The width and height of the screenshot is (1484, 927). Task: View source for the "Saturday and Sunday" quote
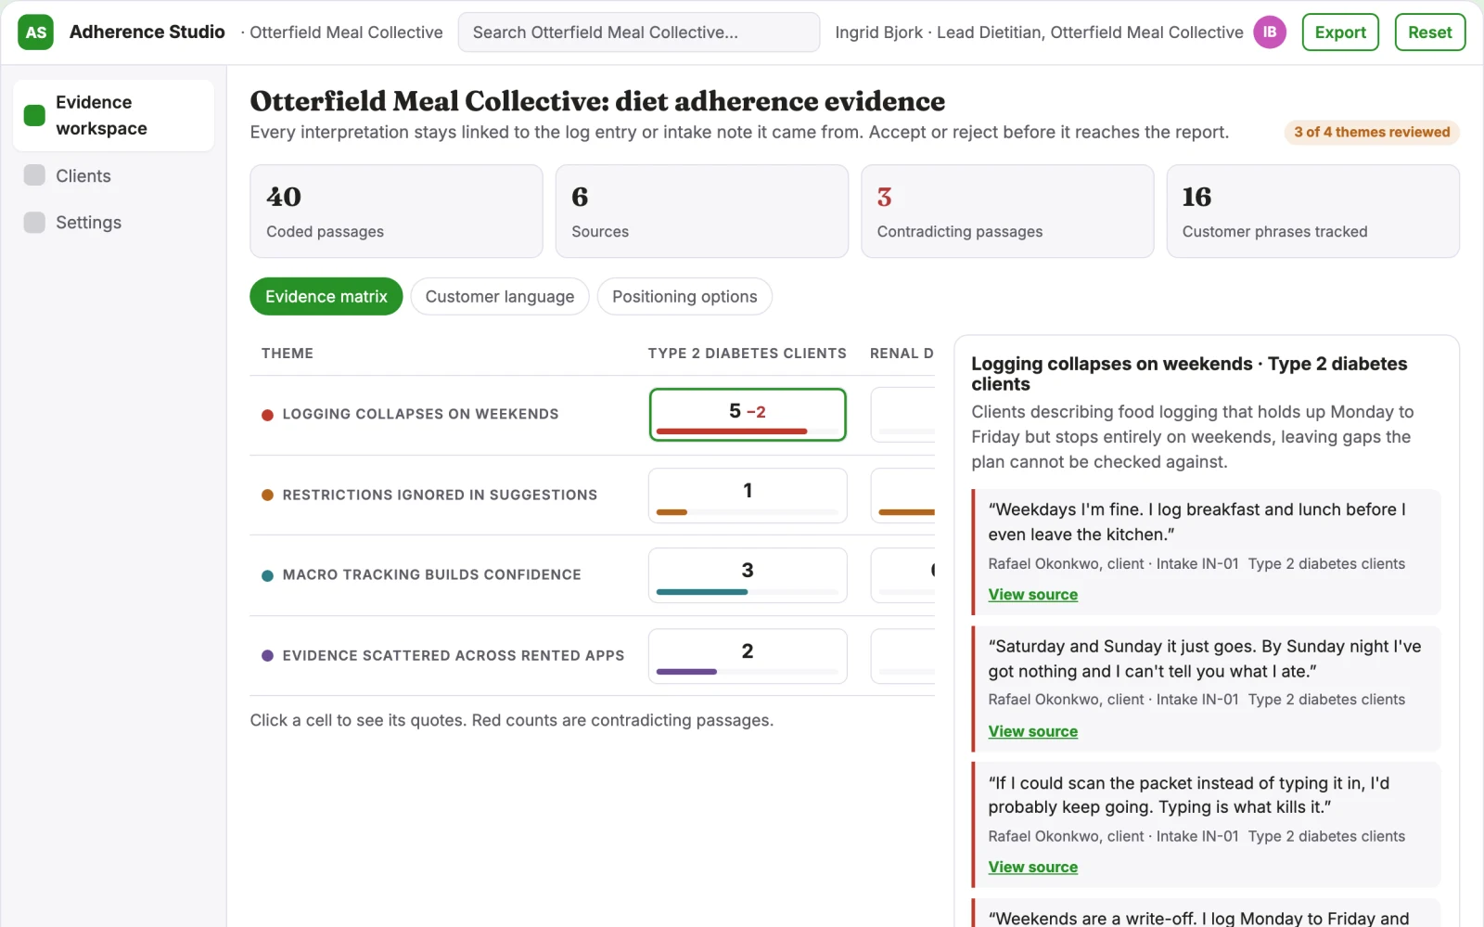1033,731
